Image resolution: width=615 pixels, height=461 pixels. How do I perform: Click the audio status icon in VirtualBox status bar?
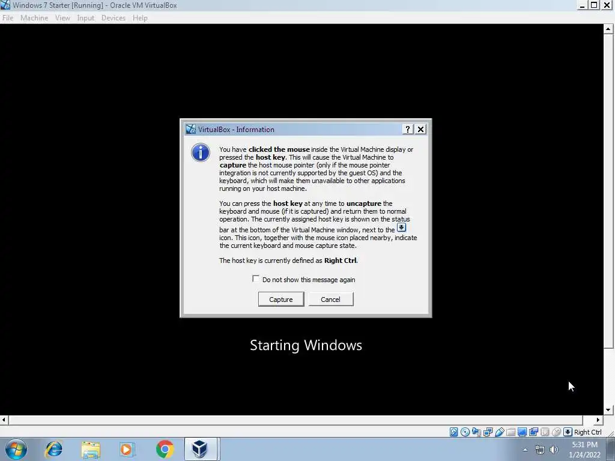(476, 432)
